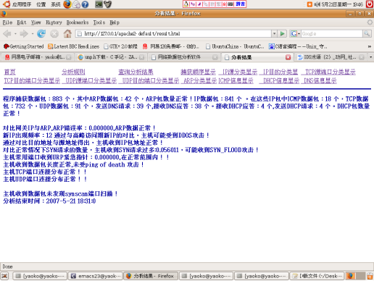
Task: Open the View menu
Action: point(36,22)
